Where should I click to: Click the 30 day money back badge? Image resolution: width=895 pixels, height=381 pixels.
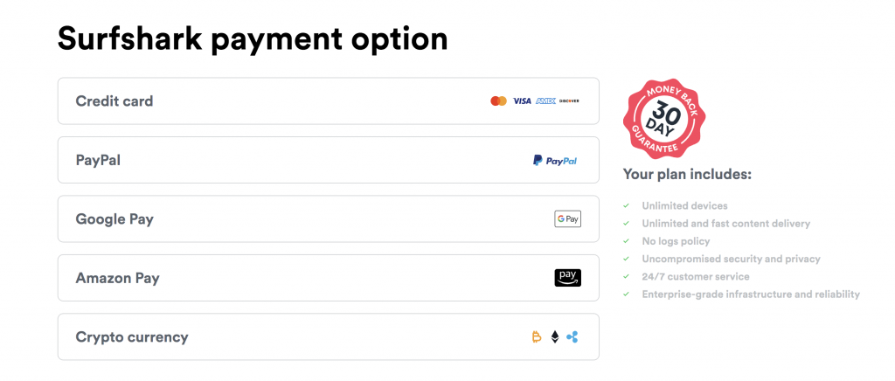pos(664,117)
